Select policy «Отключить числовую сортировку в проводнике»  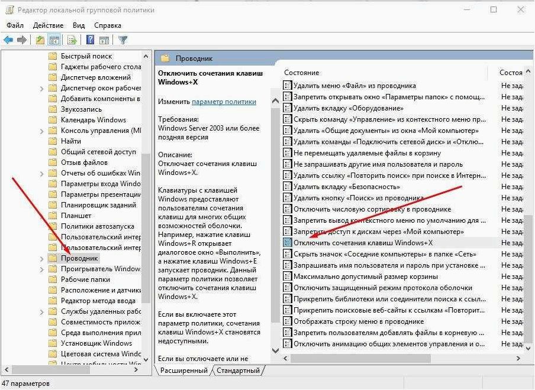pos(372,209)
